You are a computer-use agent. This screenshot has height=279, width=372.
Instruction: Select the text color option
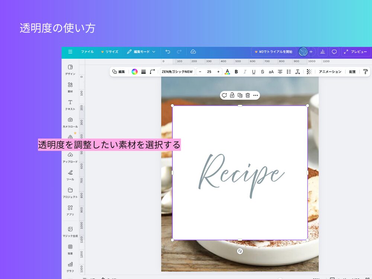tap(227, 71)
